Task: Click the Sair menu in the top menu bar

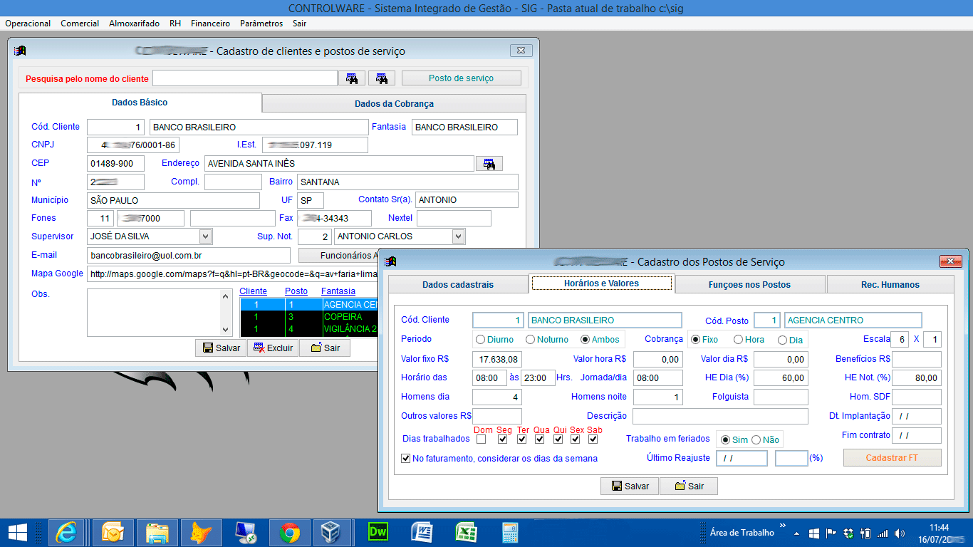Action: click(299, 24)
